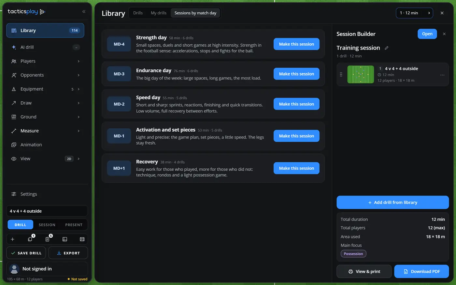Open the Library item in the sidebar
Image resolution: width=456 pixels, height=285 pixels.
[x=45, y=31]
